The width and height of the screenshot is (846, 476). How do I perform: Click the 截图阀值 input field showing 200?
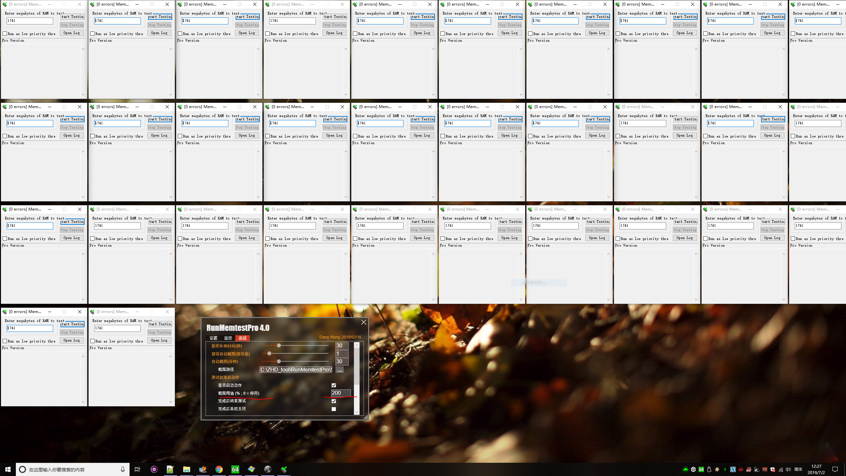340,393
